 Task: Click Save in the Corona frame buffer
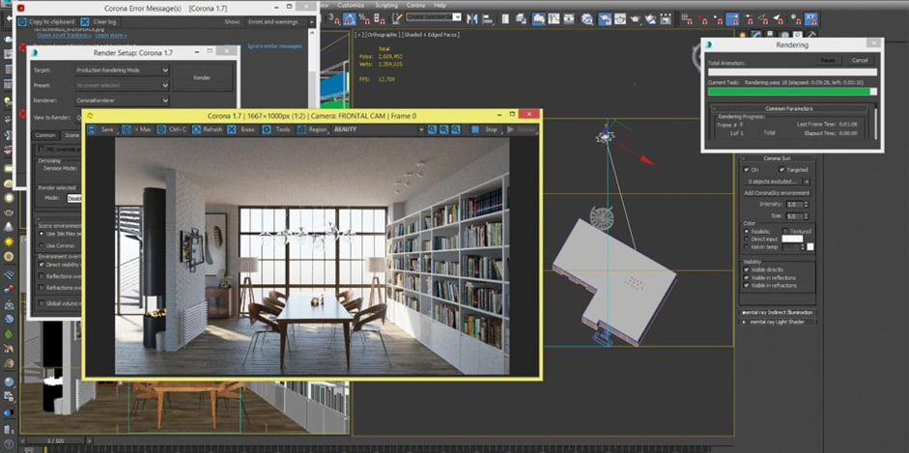(x=101, y=128)
